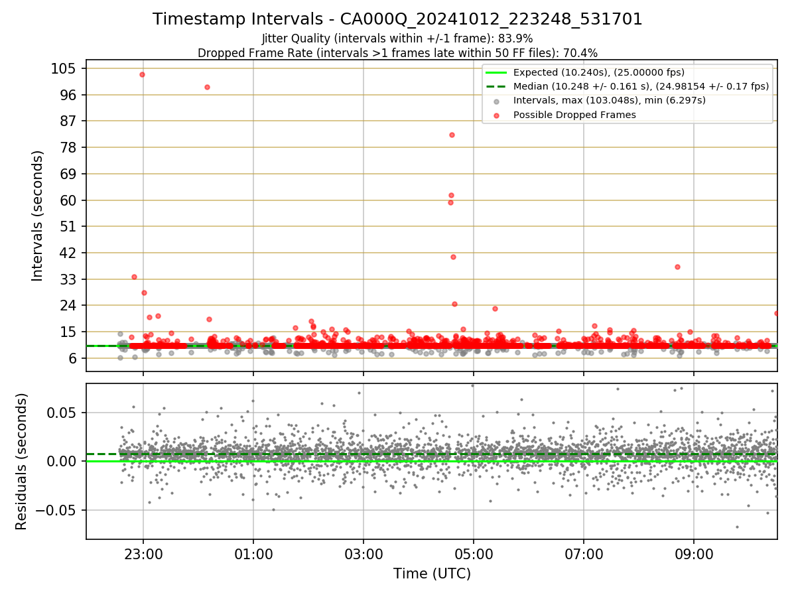Click the legend entry beginning "Median (10.248 +/- 0.161 s)"

point(641,86)
